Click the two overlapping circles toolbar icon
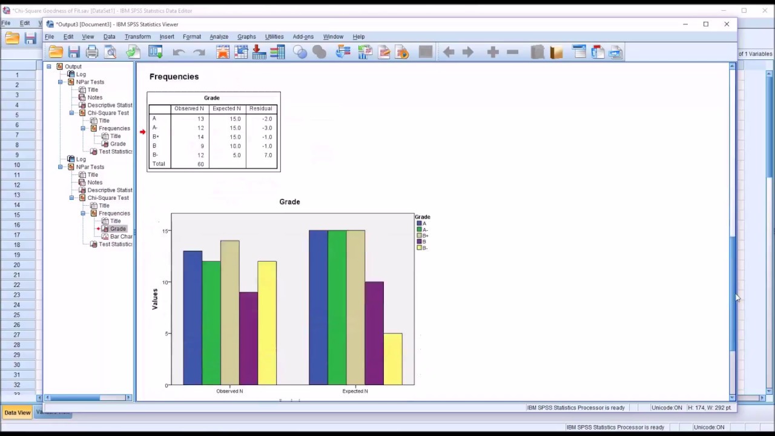Screen dimensions: 775x436 [x=300, y=52]
